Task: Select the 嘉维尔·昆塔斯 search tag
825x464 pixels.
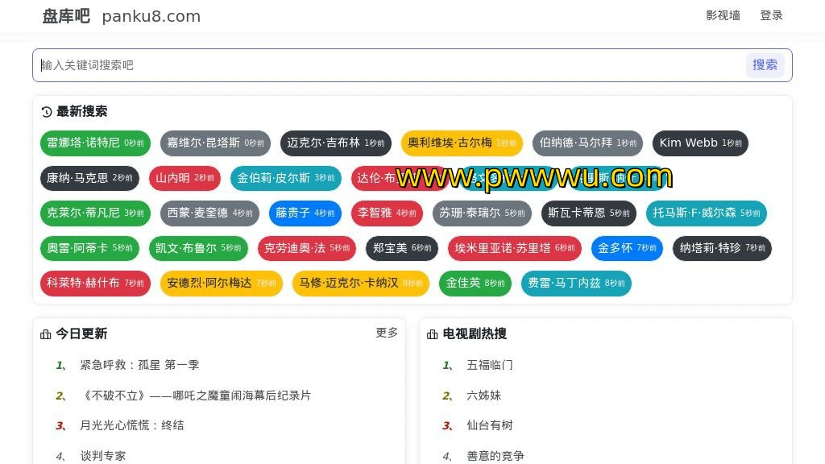Action: (x=215, y=143)
